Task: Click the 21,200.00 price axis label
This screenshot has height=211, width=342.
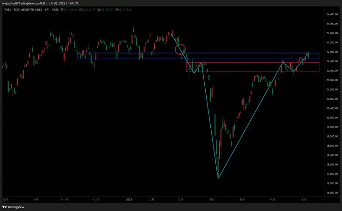Action: coord(332,90)
